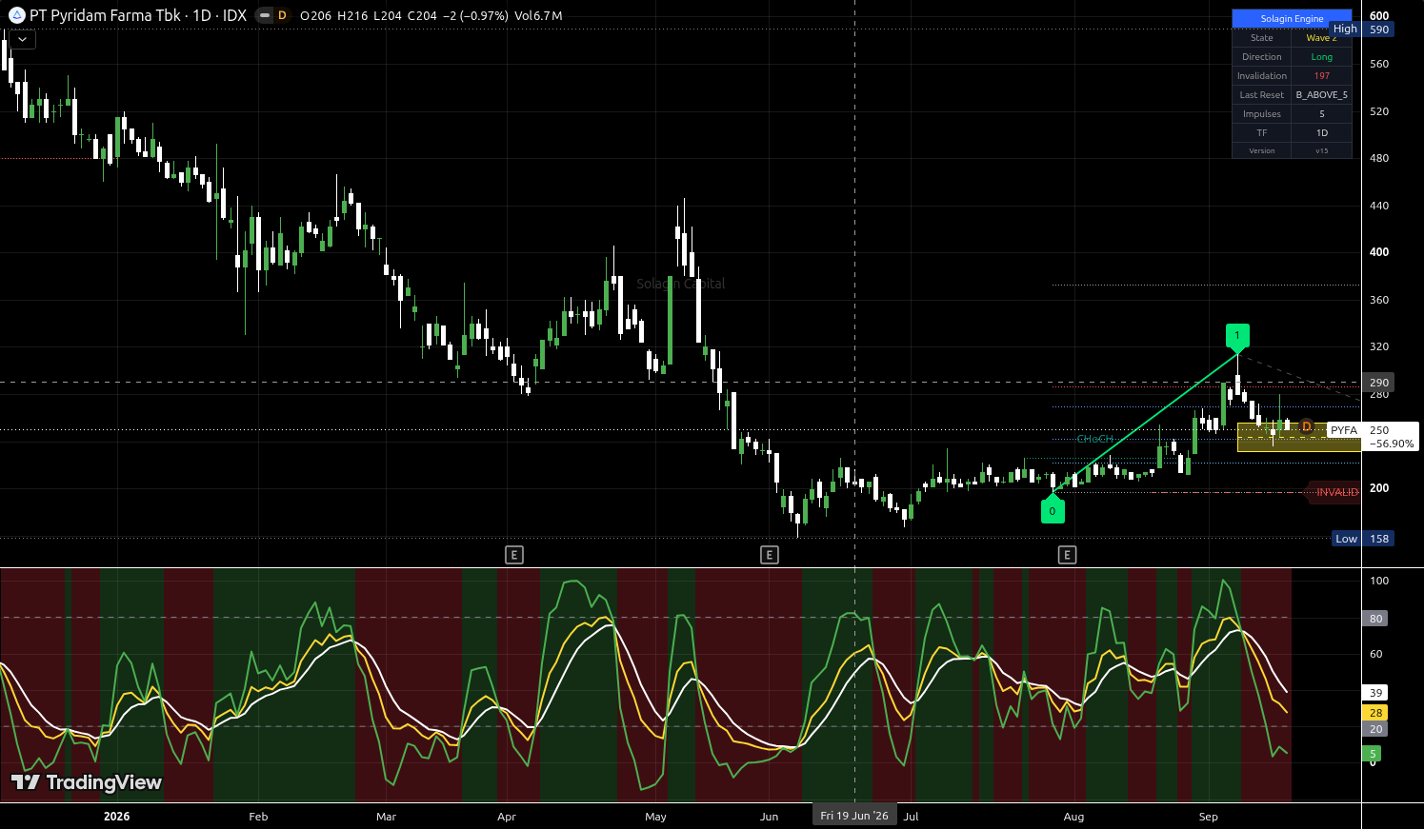
Task: Click the yellow oscillator value 28
Action: [1375, 713]
